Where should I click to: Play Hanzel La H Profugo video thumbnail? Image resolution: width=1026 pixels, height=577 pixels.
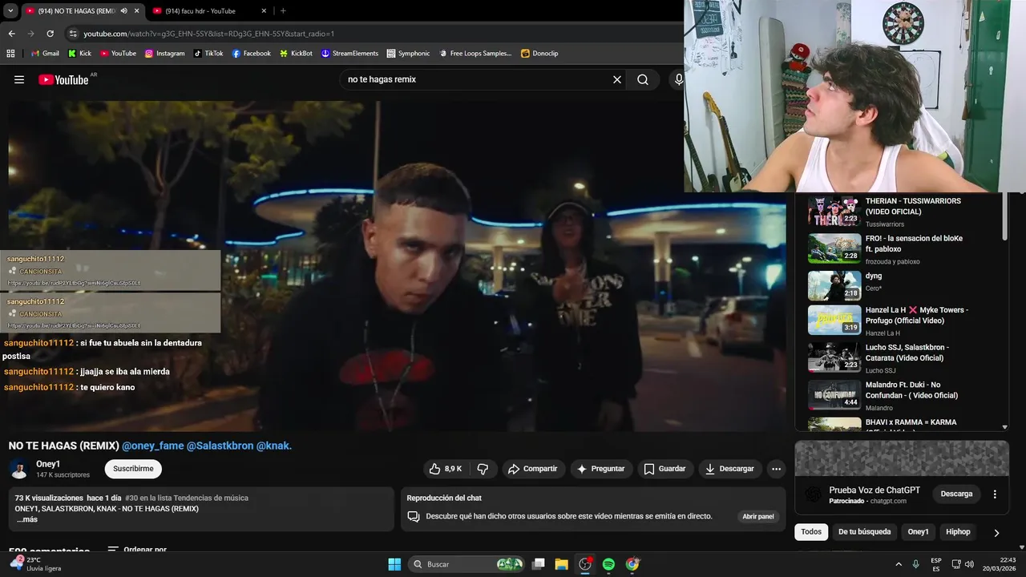point(834,320)
